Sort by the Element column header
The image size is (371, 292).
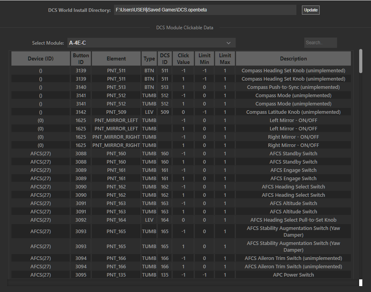coord(116,58)
